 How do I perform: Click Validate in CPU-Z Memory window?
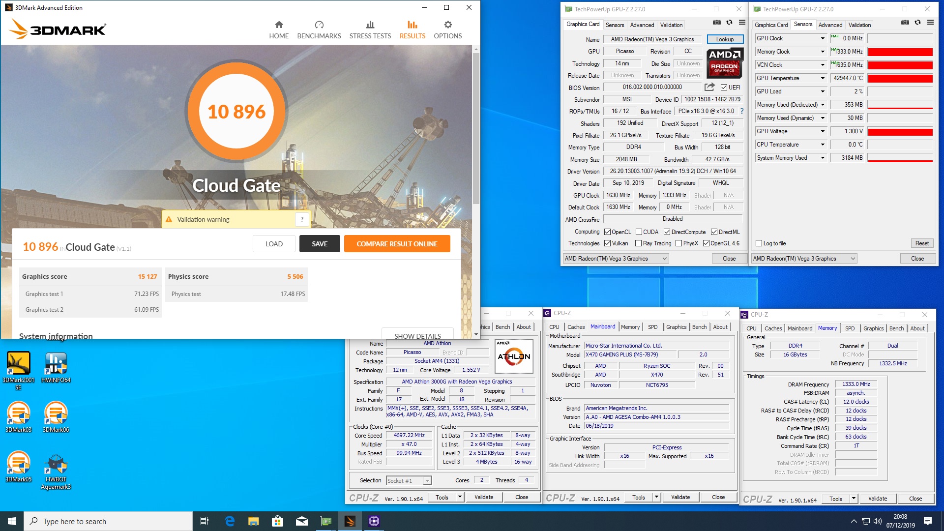tap(878, 499)
